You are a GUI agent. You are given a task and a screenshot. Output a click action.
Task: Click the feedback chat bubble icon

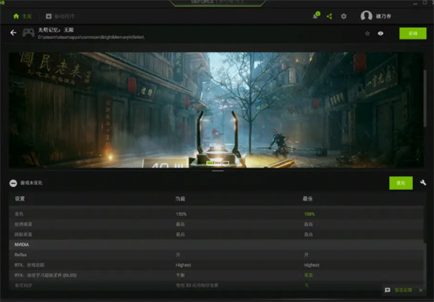(x=388, y=290)
